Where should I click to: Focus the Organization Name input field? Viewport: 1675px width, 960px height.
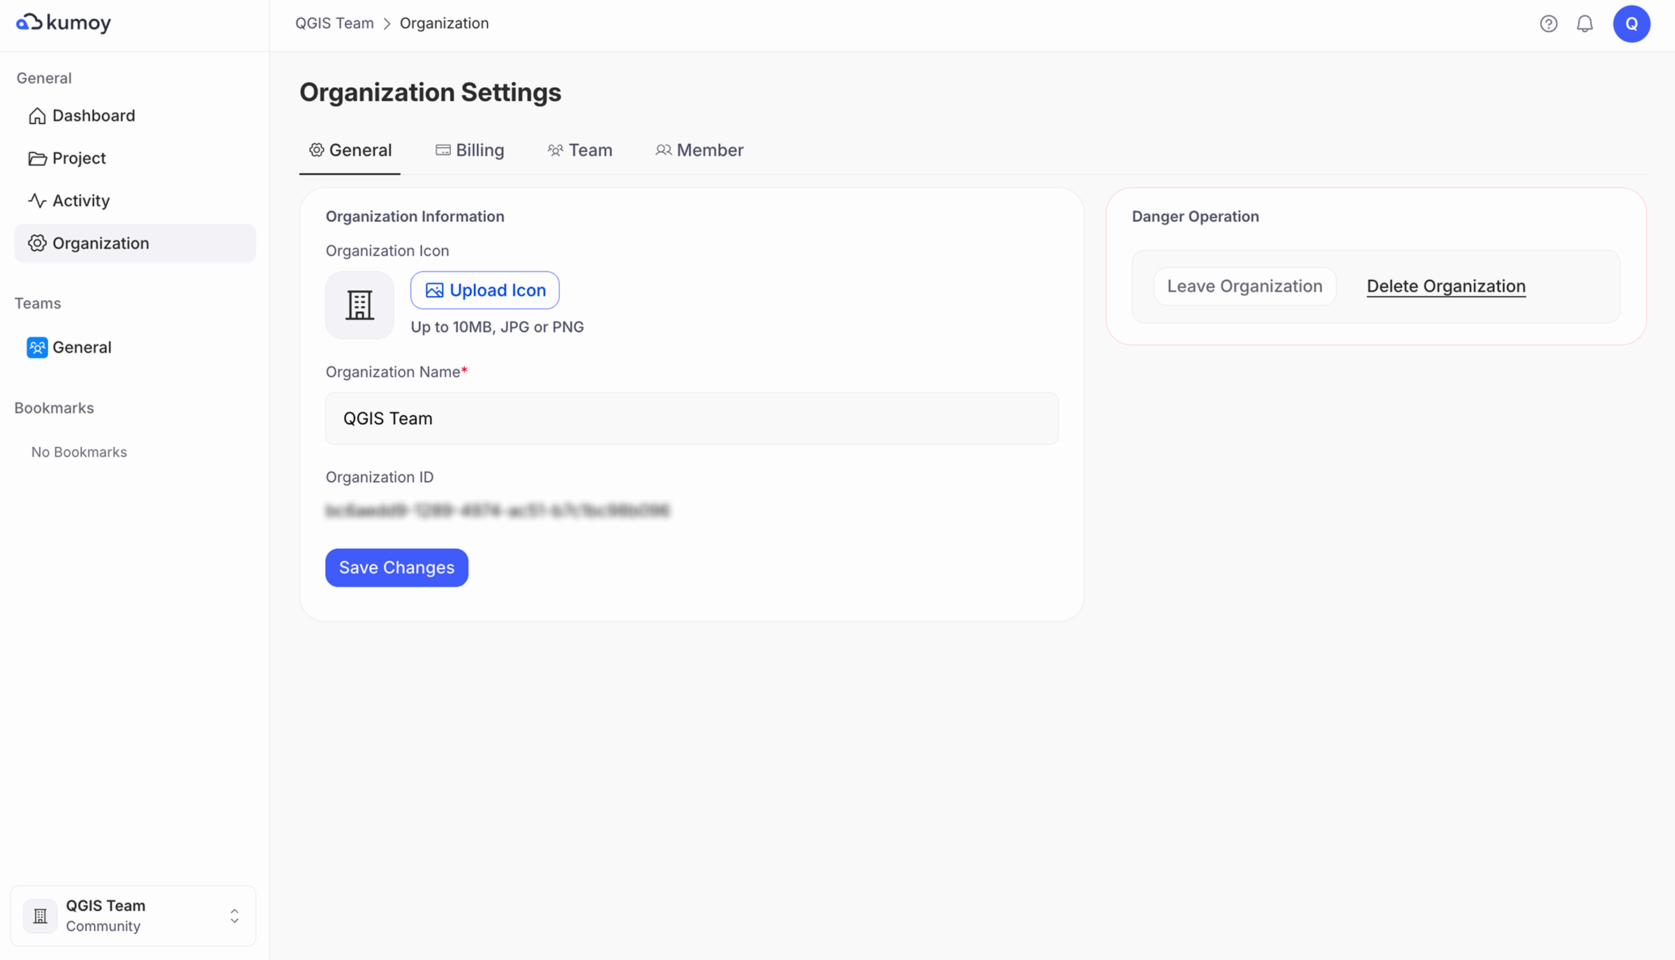click(691, 419)
